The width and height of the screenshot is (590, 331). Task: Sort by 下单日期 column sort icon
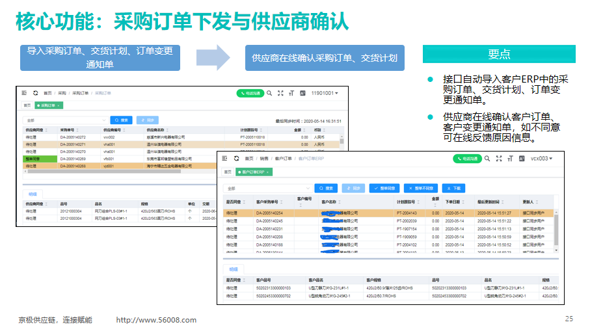pos(463,202)
